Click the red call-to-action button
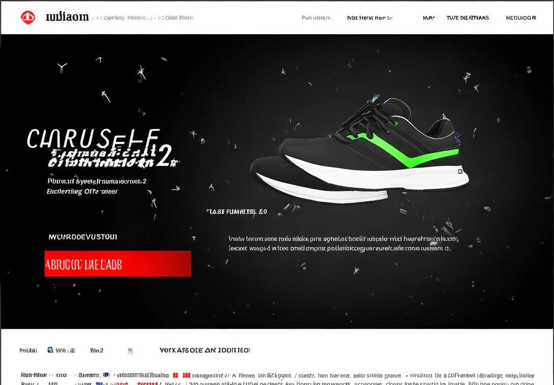The image size is (554, 385). tap(118, 264)
